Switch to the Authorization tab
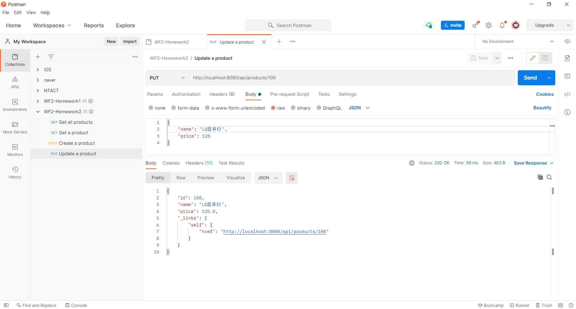 (x=186, y=94)
